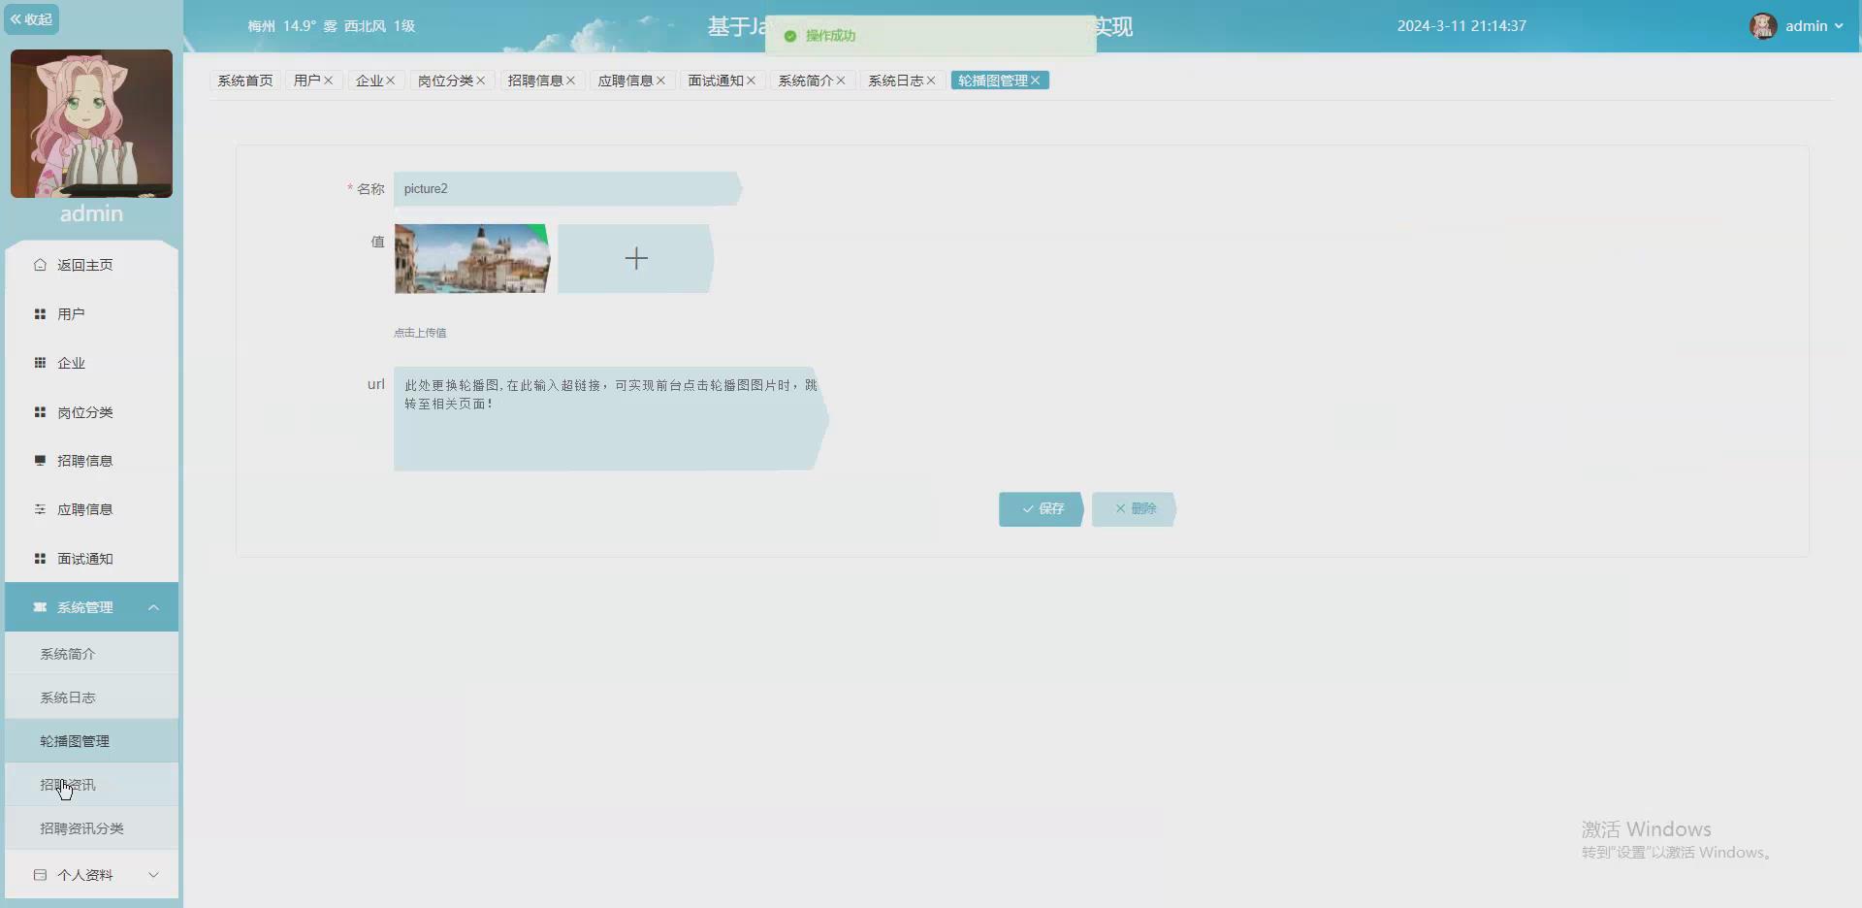Click the icon beside 岗位分类
This screenshot has height=908, width=1862.
tap(40, 412)
